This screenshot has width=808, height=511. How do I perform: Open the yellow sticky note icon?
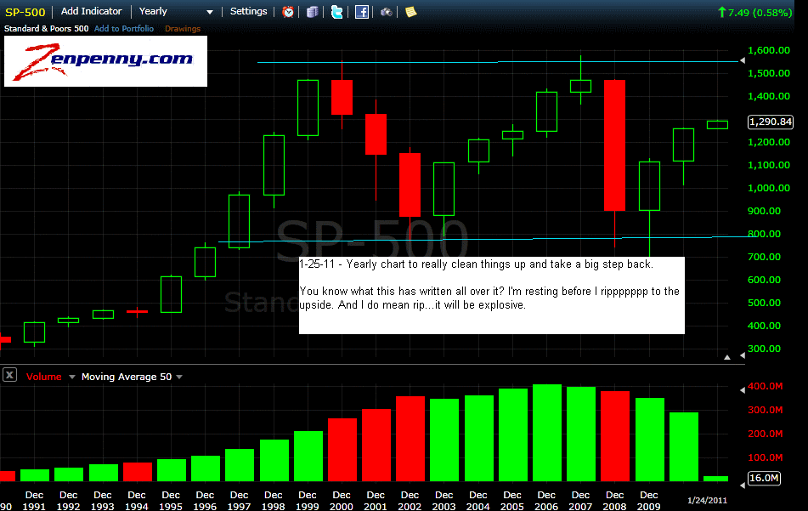(x=410, y=12)
